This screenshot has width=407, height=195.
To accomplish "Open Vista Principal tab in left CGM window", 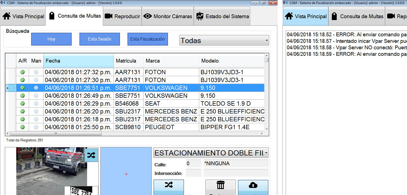I will click(x=23, y=16).
